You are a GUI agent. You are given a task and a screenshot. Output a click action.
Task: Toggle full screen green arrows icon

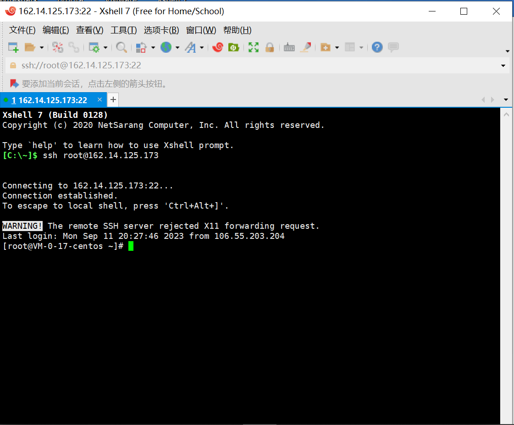coord(254,47)
